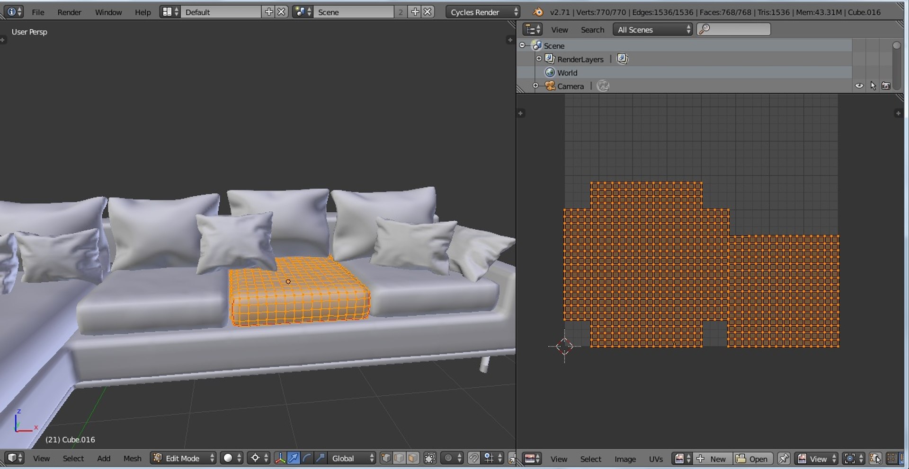Screen dimensions: 909x469
Task: Open viewport shading selector
Action: [x=232, y=458]
